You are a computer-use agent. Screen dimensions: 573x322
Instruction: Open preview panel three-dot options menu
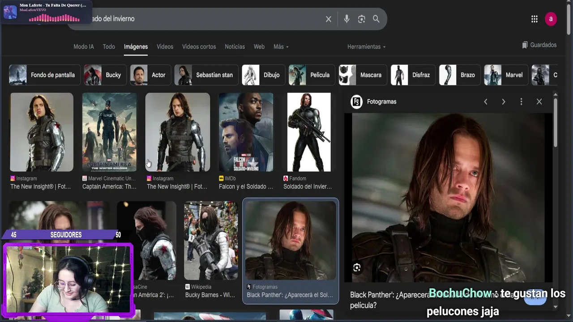pyautogui.click(x=521, y=102)
